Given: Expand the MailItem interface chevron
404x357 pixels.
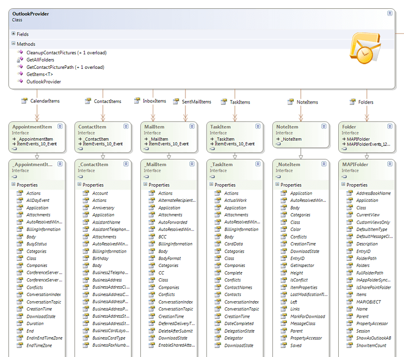Looking at the screenshot, I should point(192,126).
